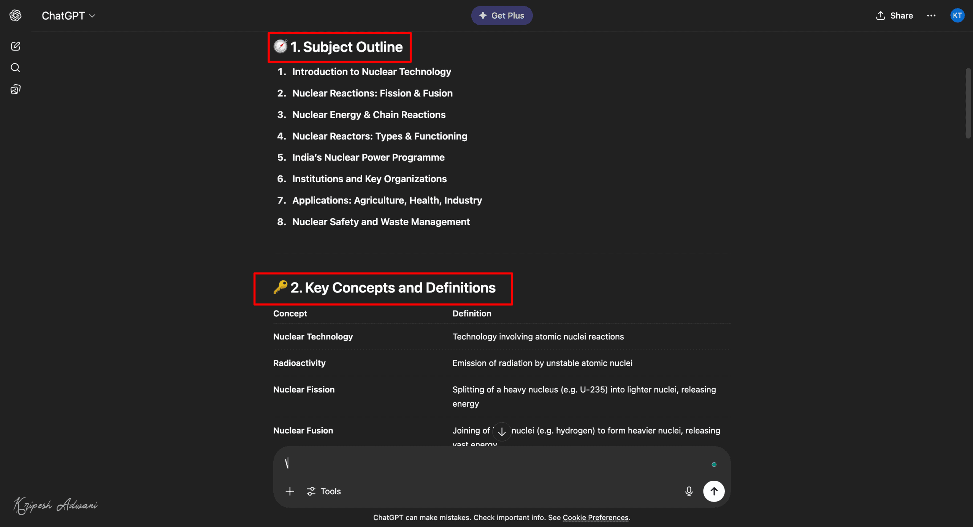Open the library images icon in sidebar
This screenshot has height=527, width=973.
pyautogui.click(x=15, y=90)
